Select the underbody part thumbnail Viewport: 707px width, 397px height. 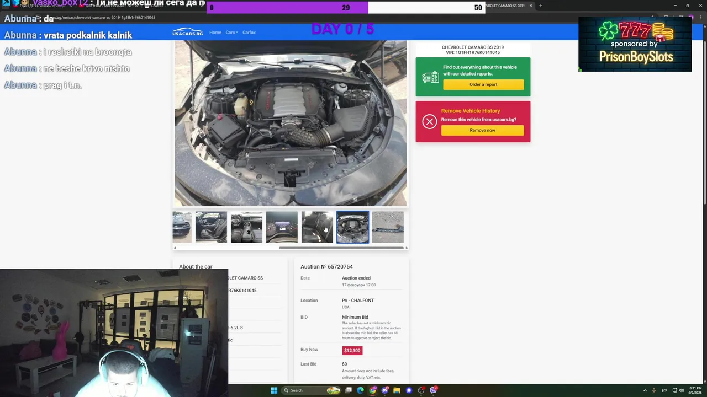[388, 227]
